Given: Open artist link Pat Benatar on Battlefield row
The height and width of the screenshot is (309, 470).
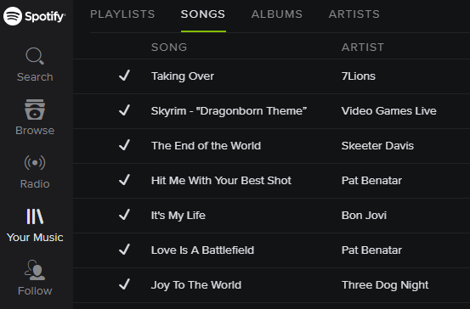Looking at the screenshot, I should 371,250.
